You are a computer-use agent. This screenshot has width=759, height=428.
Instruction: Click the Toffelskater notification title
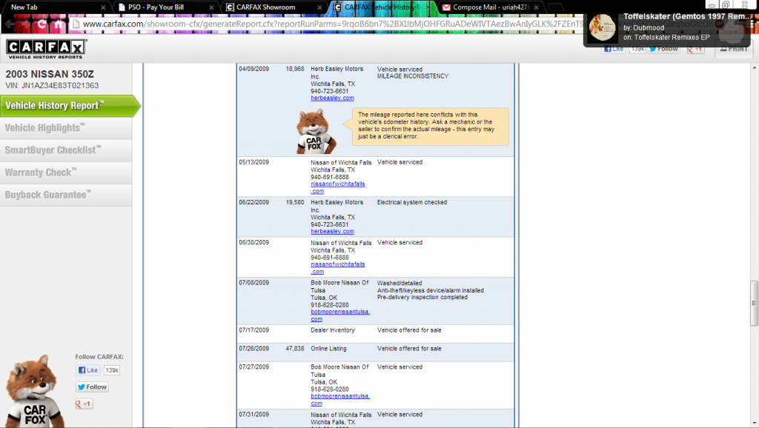pos(687,16)
